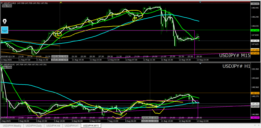The width and height of the screenshot is (261, 128).
Task: Click the 2025.08.11 10:00 crosshair time label
Action: (150, 118)
